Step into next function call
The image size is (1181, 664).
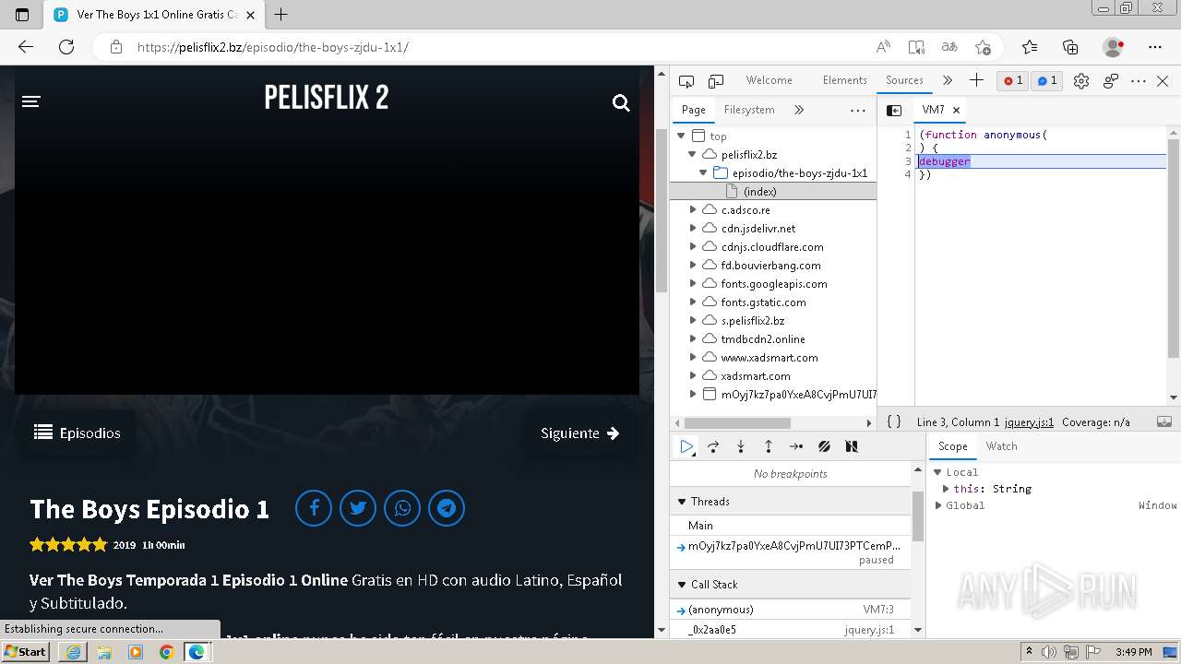tap(740, 446)
